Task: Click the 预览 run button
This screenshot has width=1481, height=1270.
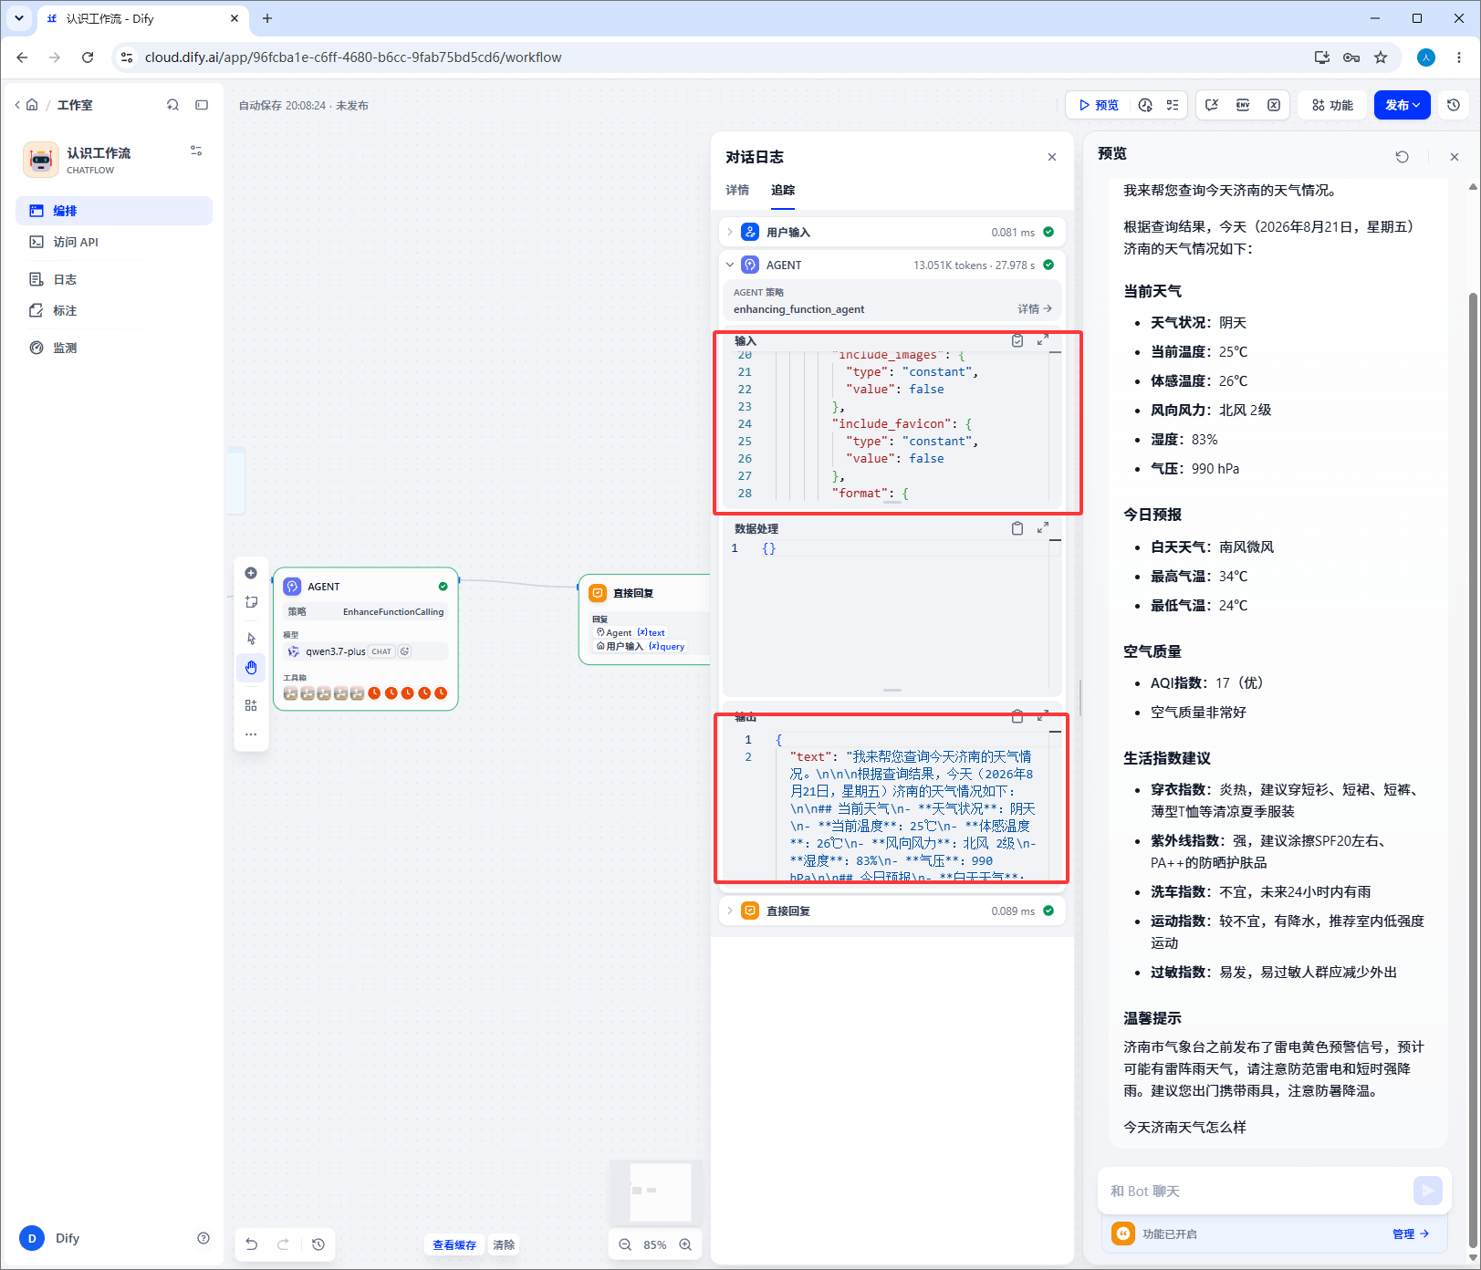Action: [x=1099, y=105]
